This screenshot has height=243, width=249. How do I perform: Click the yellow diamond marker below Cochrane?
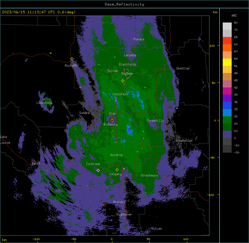pyautogui.click(x=98, y=171)
